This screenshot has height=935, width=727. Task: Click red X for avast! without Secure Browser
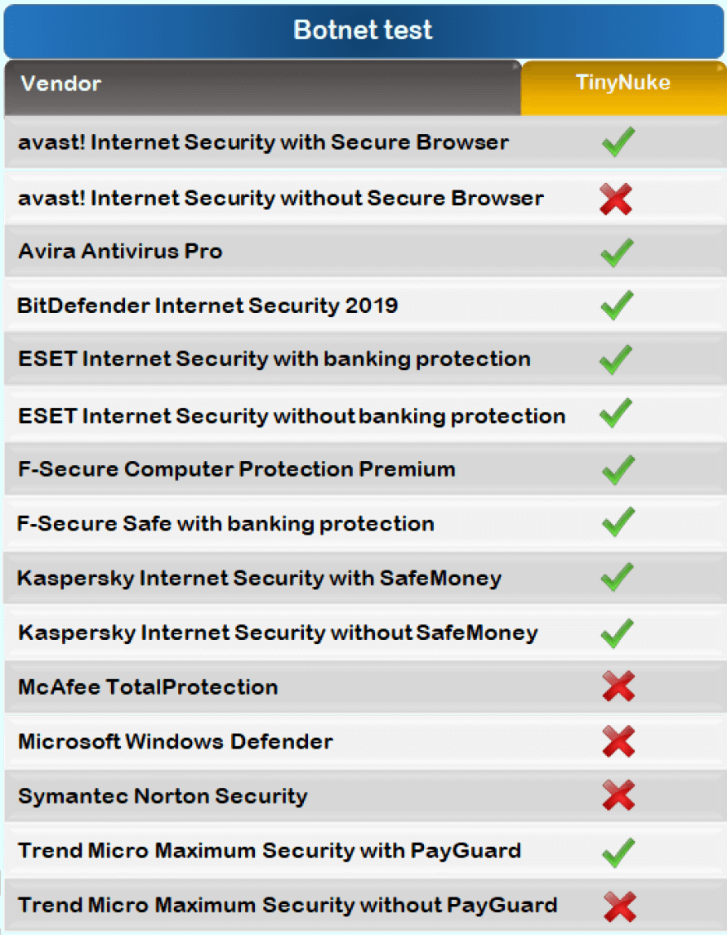(616, 199)
